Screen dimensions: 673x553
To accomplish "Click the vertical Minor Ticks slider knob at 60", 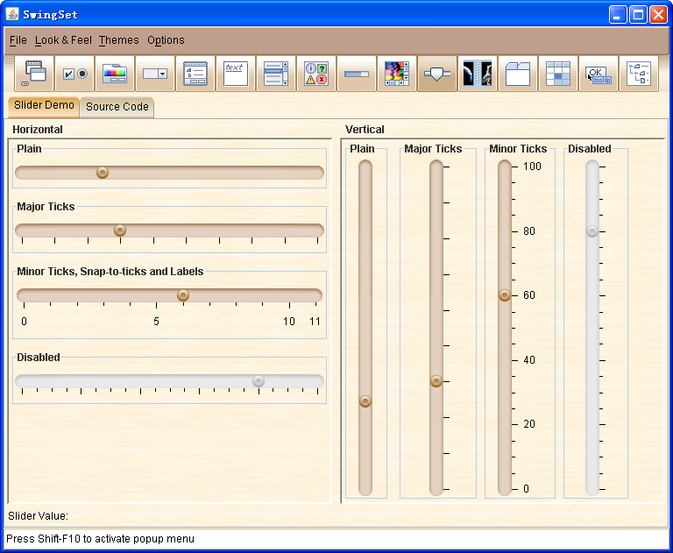I will 505,295.
